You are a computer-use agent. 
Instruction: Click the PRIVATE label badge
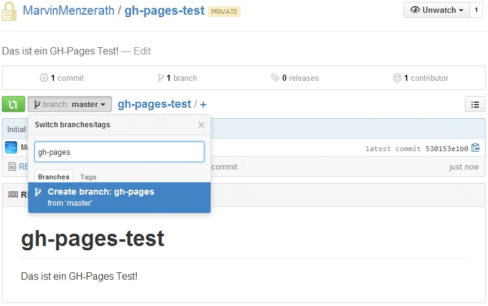224,12
